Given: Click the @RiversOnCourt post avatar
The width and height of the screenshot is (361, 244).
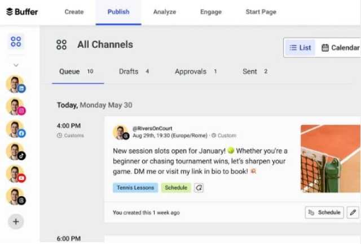Looking at the screenshot, I should [x=121, y=133].
